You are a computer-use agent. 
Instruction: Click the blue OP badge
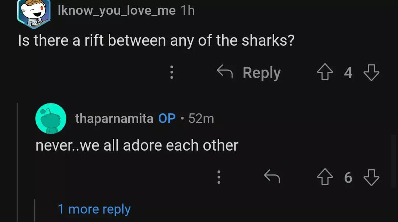tap(167, 119)
